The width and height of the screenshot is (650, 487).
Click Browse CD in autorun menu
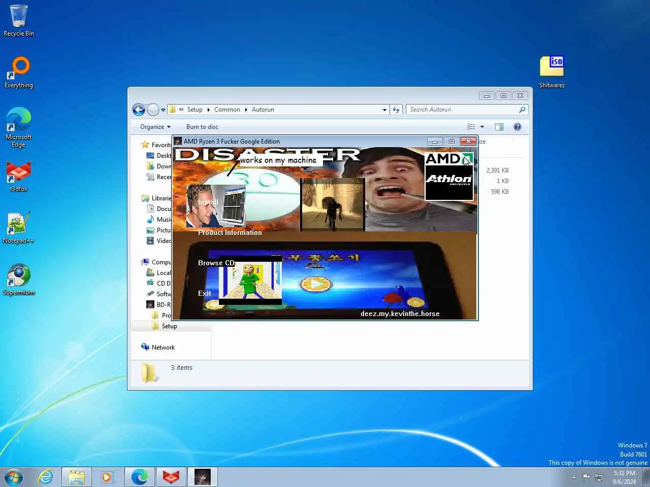(x=216, y=263)
